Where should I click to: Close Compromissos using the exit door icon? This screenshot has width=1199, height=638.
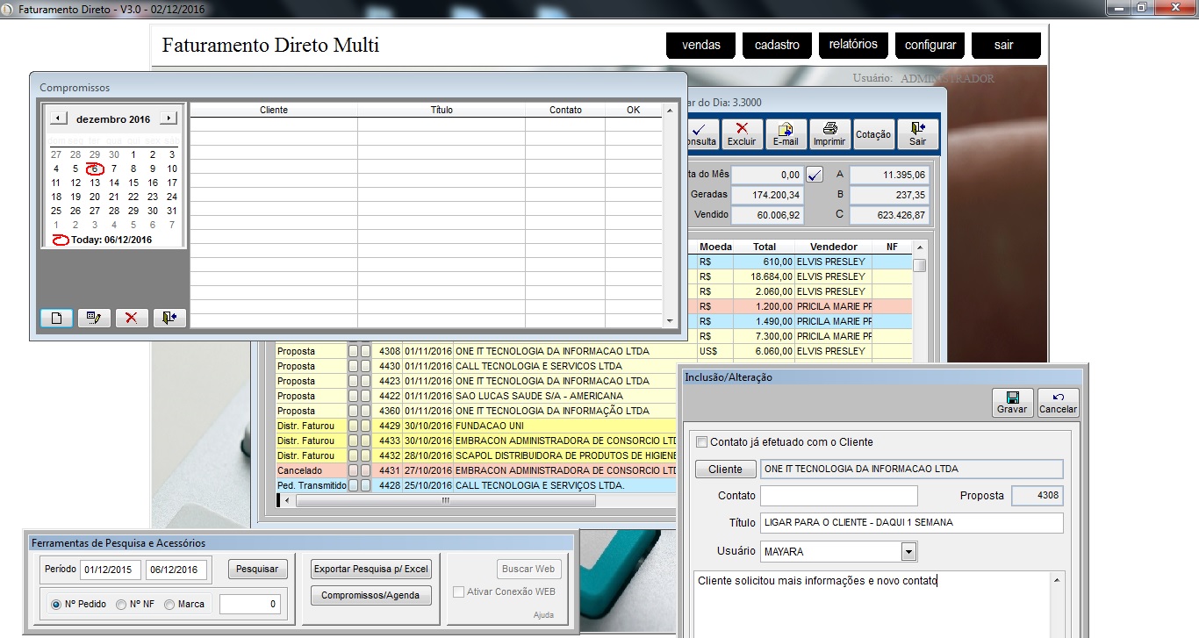(x=169, y=318)
